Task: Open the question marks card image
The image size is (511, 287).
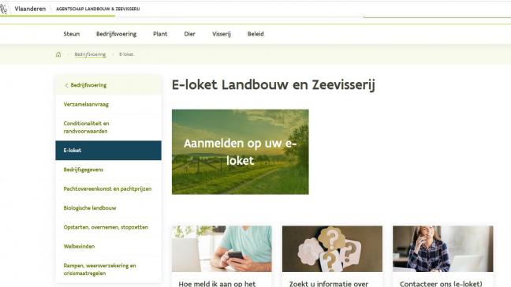Action: tap(332, 249)
